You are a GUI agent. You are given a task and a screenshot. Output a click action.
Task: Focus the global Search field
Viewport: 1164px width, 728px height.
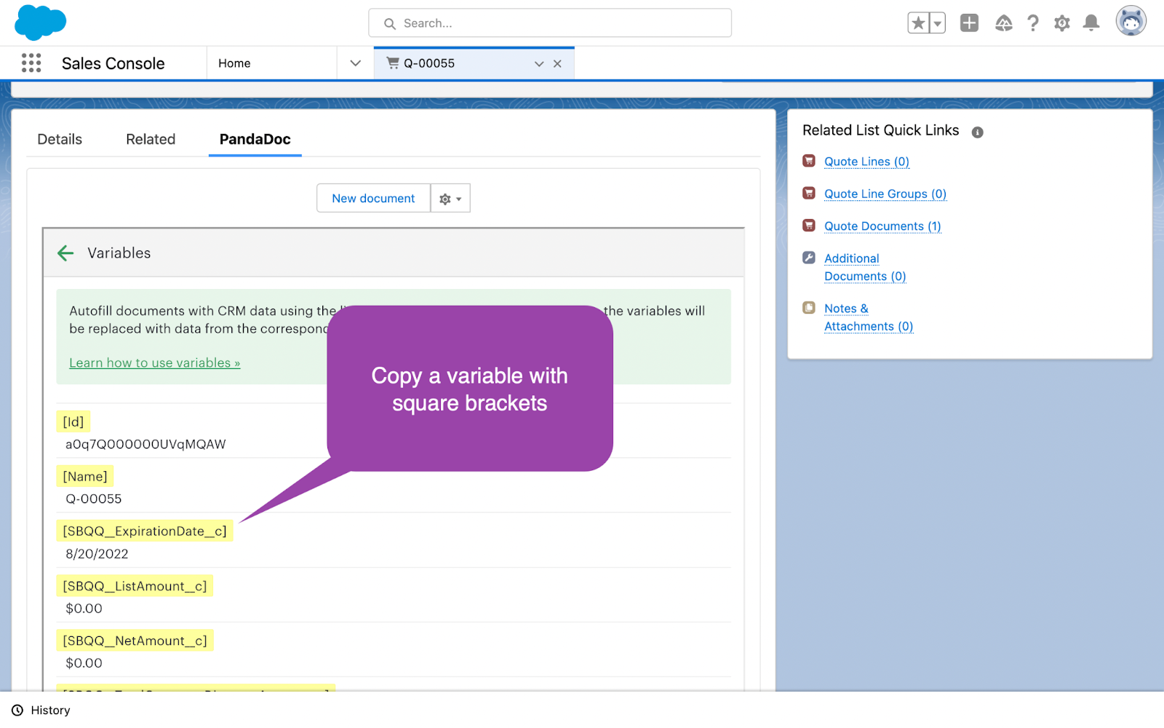coord(550,23)
